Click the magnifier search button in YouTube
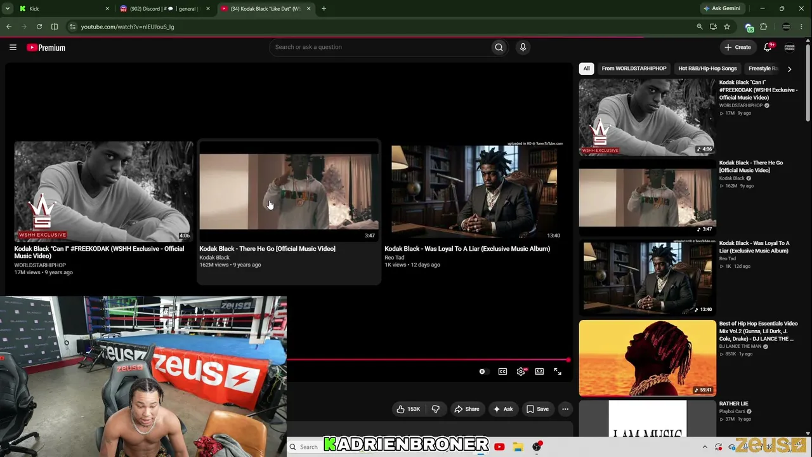 (x=499, y=47)
